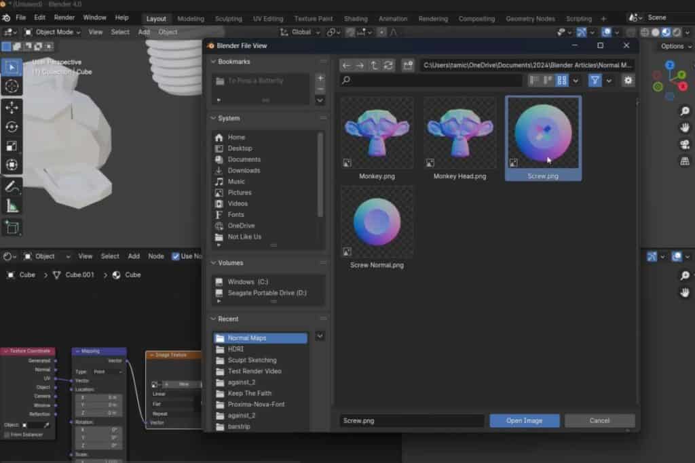The height and width of the screenshot is (463, 695).
Task: Open the Render menu
Action: point(64,17)
